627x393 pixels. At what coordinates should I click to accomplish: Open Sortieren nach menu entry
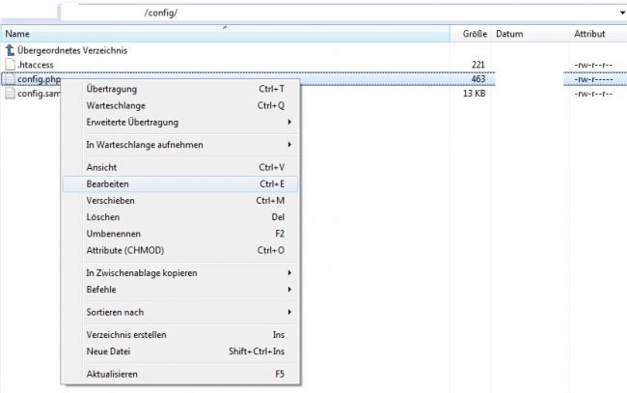[180, 312]
